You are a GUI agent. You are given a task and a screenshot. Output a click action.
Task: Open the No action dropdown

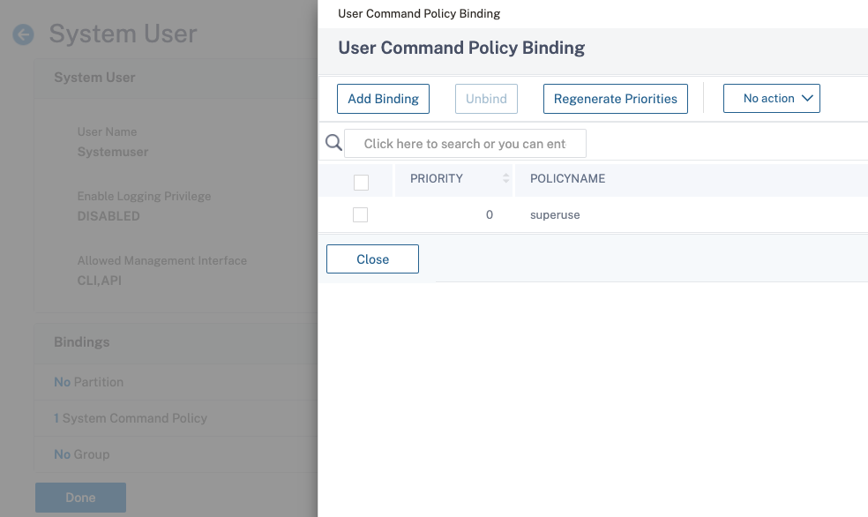tap(772, 99)
